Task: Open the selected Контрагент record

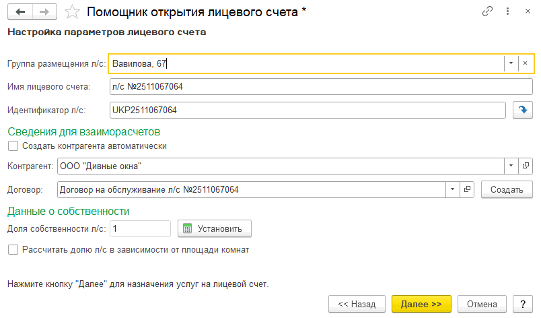Action: 526,165
